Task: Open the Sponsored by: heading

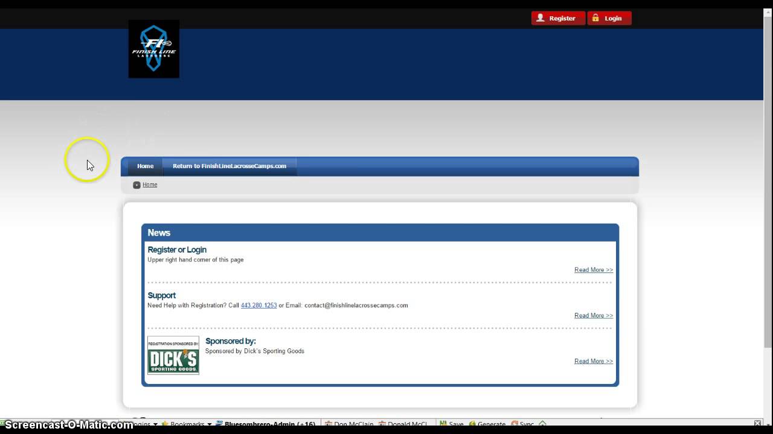Action: pos(231,341)
